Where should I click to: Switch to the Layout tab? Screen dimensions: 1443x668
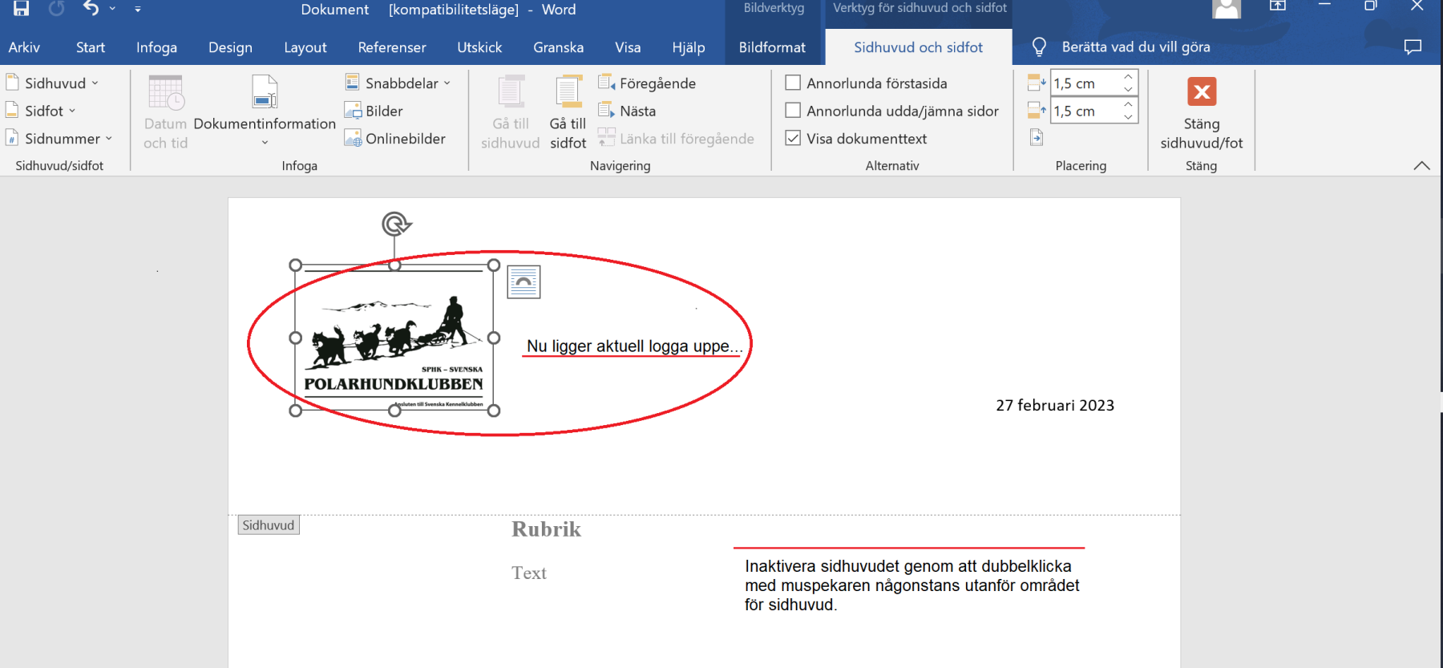[305, 47]
